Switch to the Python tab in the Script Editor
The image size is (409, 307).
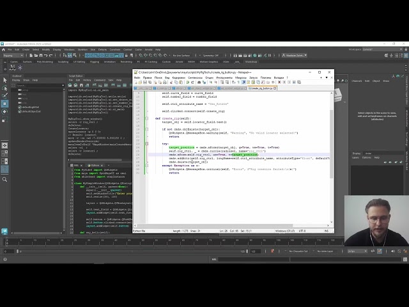(x=95, y=165)
